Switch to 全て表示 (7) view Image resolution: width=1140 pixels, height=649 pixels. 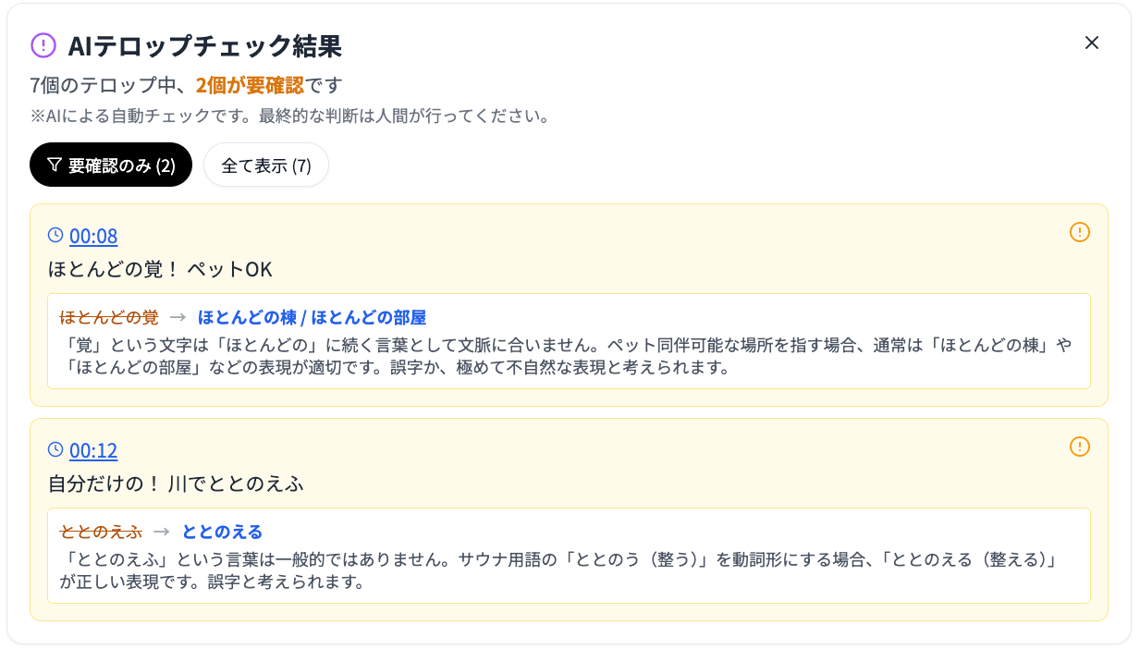coord(265,165)
